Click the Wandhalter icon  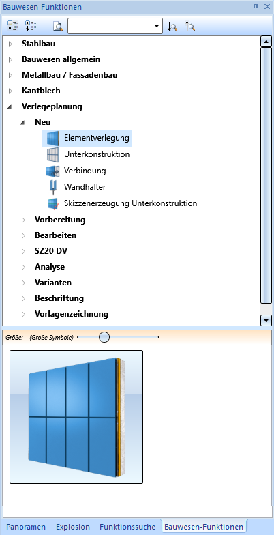[53, 187]
